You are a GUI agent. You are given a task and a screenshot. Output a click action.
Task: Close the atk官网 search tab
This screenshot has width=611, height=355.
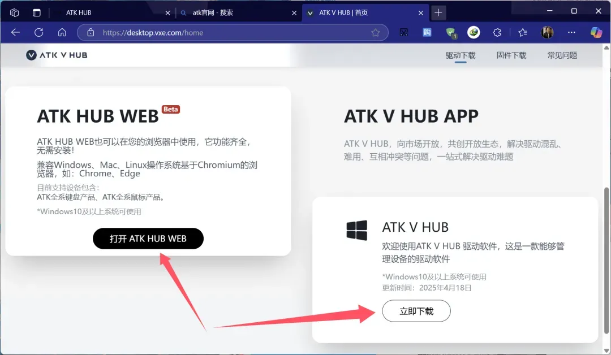(294, 13)
